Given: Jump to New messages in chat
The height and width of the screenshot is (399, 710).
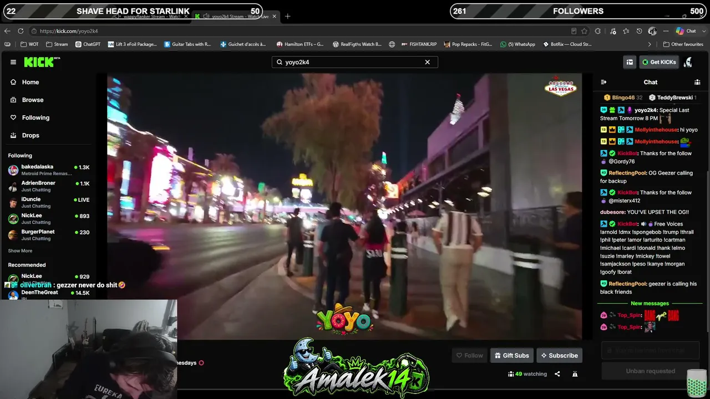Looking at the screenshot, I should (650, 304).
